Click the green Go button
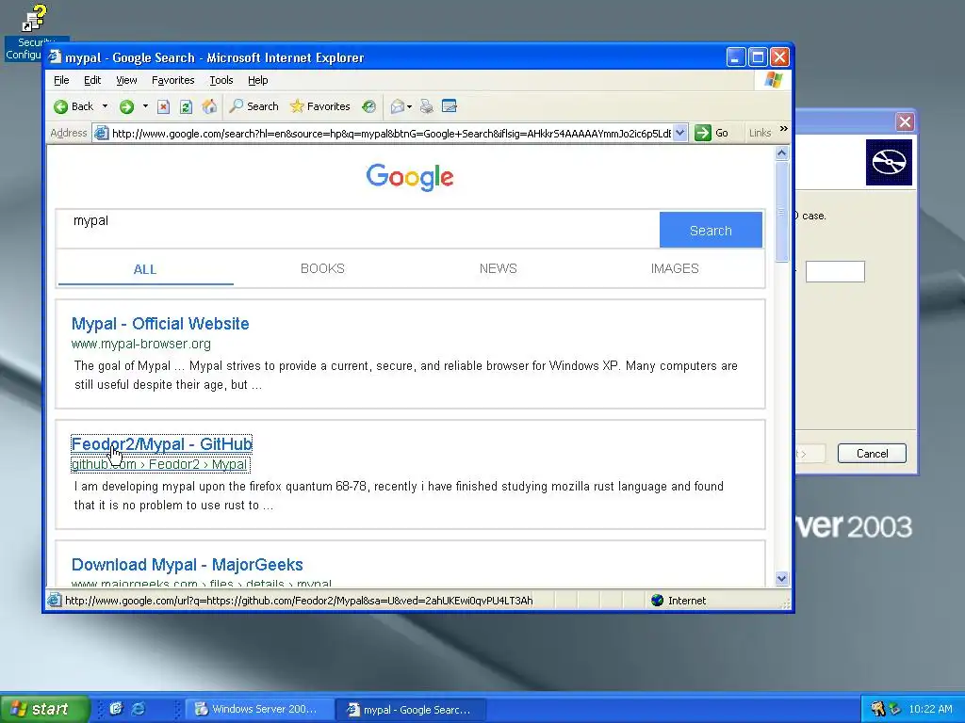The width and height of the screenshot is (965, 723). (711, 133)
